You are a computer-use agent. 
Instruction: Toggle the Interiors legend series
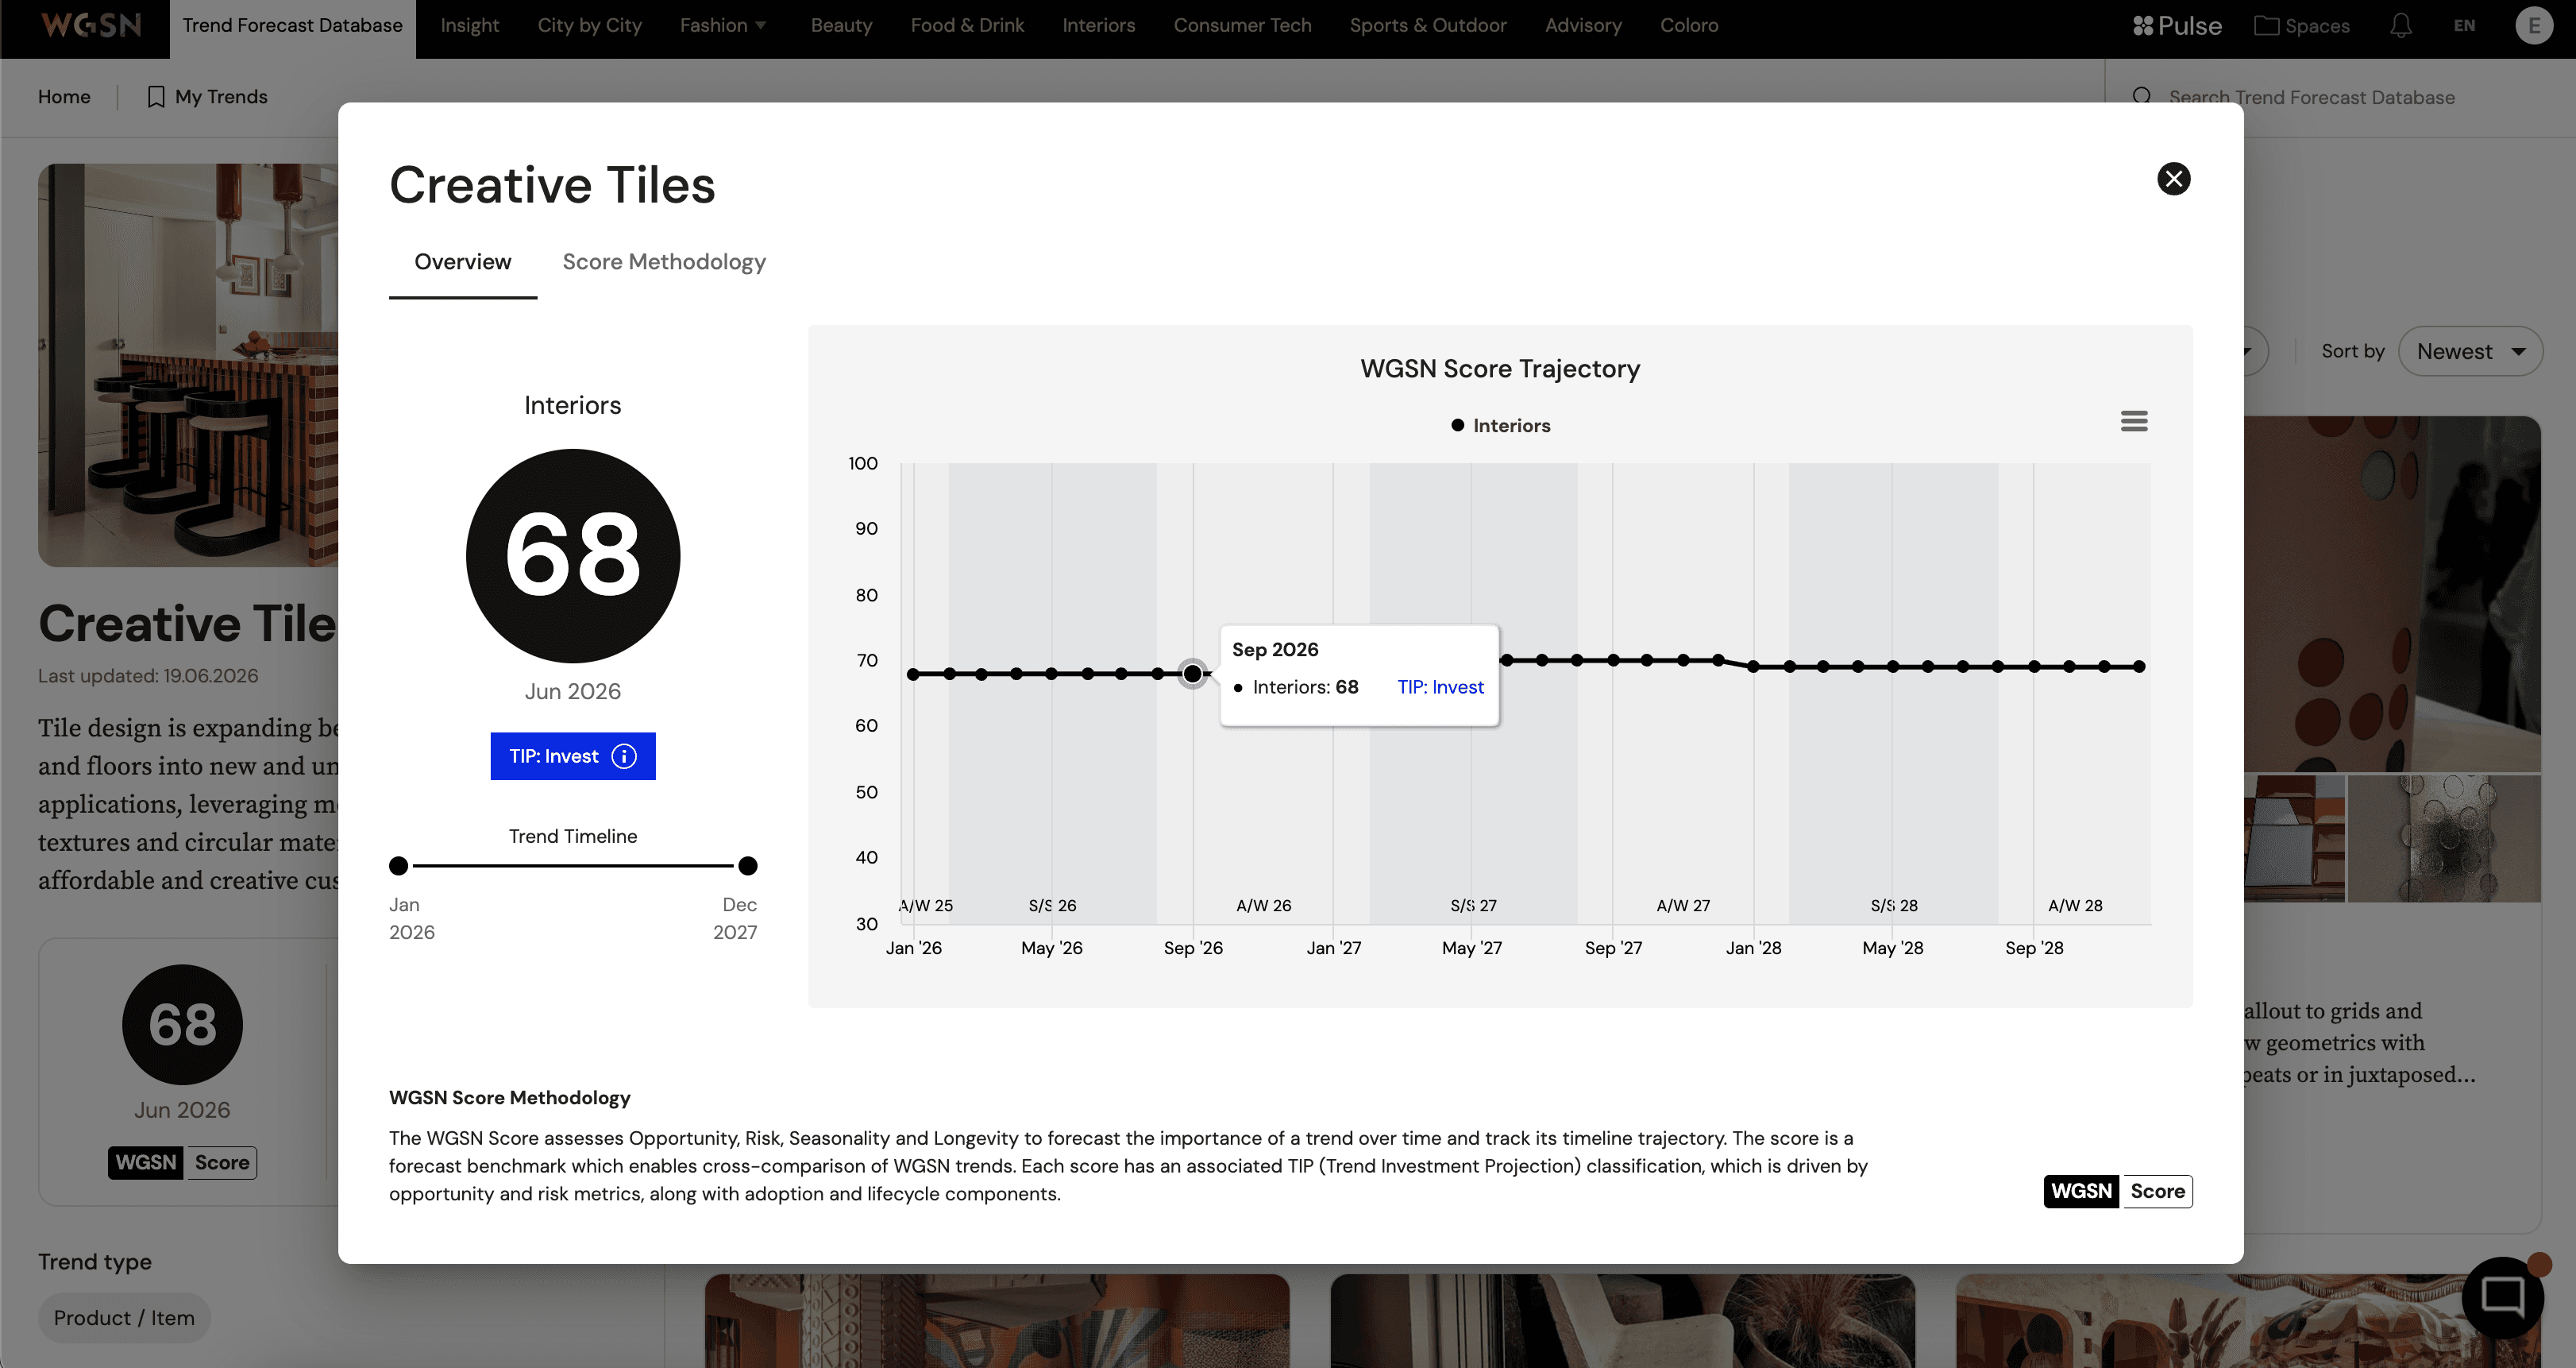[1500, 425]
